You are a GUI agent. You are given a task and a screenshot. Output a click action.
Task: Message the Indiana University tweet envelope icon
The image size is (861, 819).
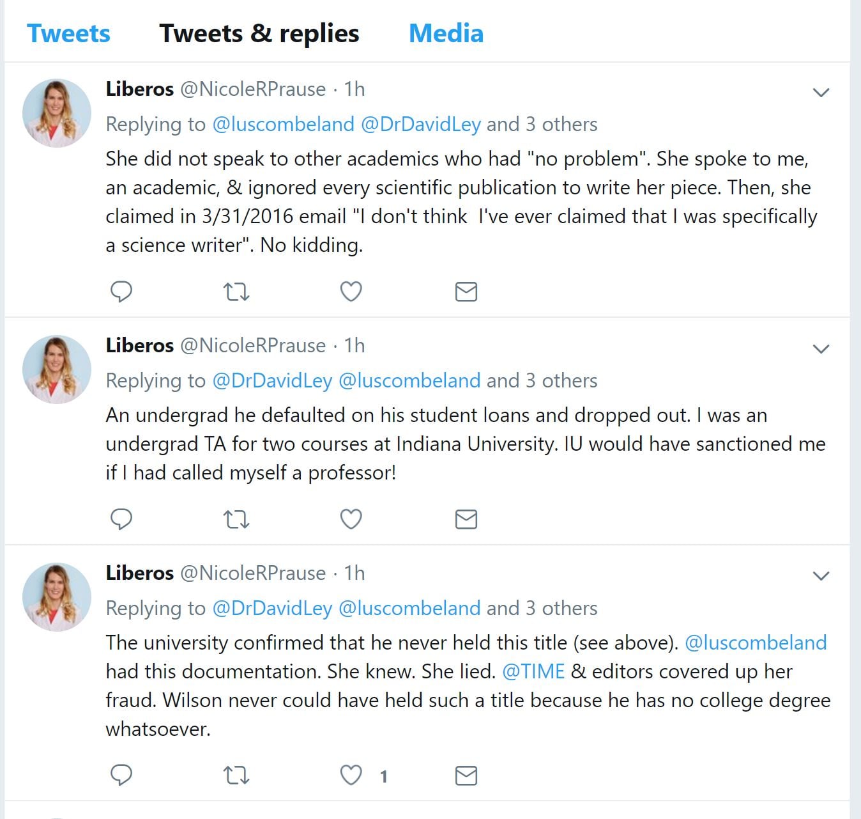pyautogui.click(x=466, y=519)
